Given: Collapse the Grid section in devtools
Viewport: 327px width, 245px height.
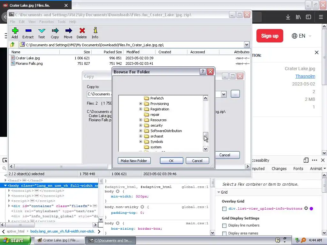Looking at the screenshot, I should pos(219,192).
